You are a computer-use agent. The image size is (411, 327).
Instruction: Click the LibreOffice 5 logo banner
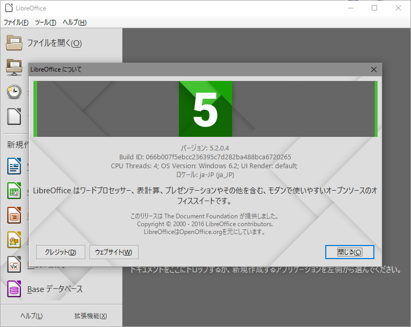(x=206, y=109)
